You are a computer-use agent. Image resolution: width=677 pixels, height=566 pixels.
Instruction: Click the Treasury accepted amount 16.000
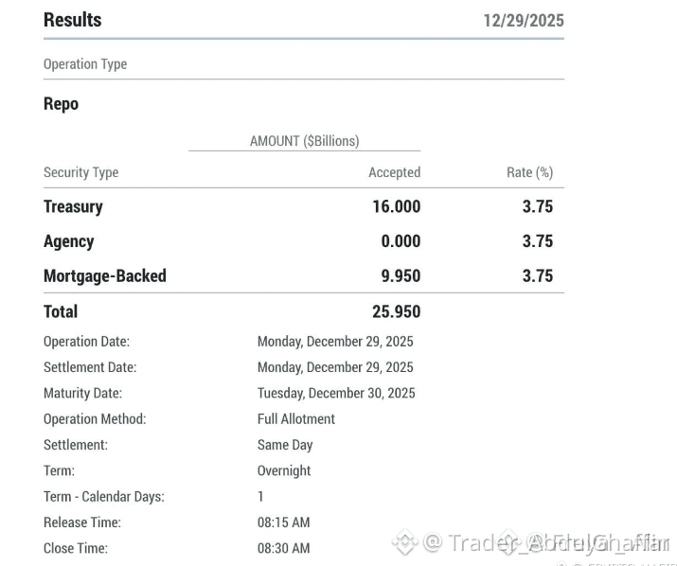(396, 206)
